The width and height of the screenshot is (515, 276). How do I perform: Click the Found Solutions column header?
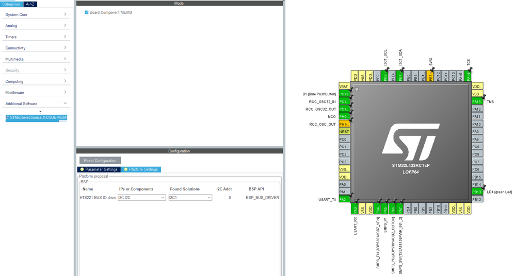(185, 189)
